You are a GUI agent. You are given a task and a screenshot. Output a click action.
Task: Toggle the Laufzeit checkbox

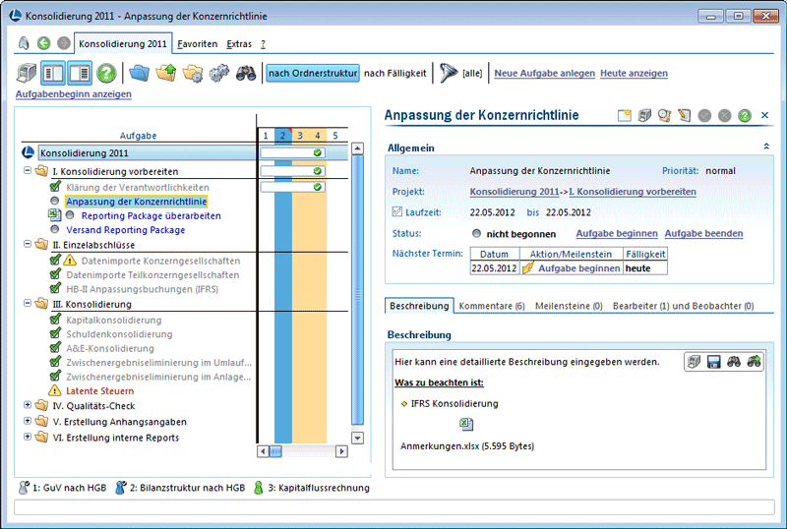point(397,211)
